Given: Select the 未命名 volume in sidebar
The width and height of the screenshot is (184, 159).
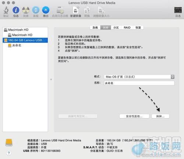Looking at the screenshot, I should click(x=25, y=45).
